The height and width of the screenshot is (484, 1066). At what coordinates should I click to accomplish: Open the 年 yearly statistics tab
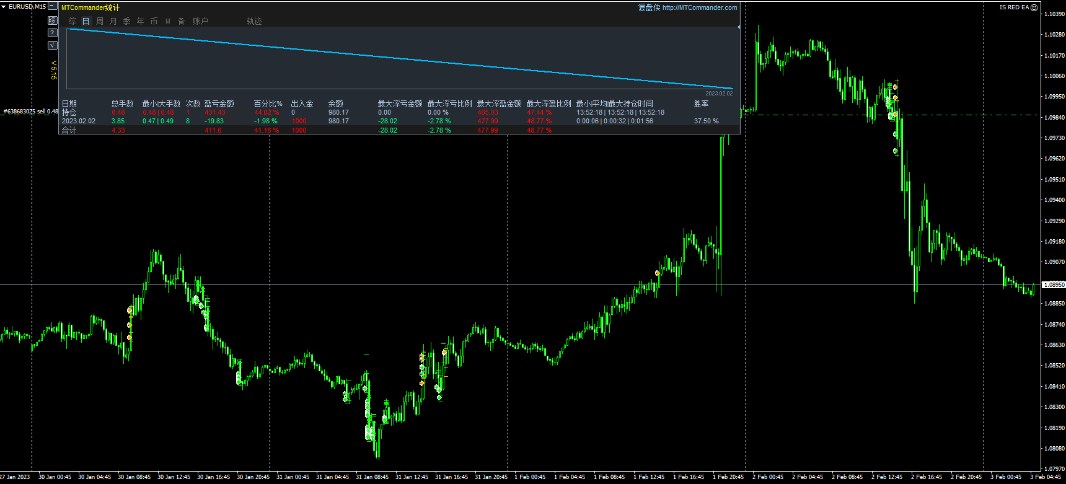[140, 21]
